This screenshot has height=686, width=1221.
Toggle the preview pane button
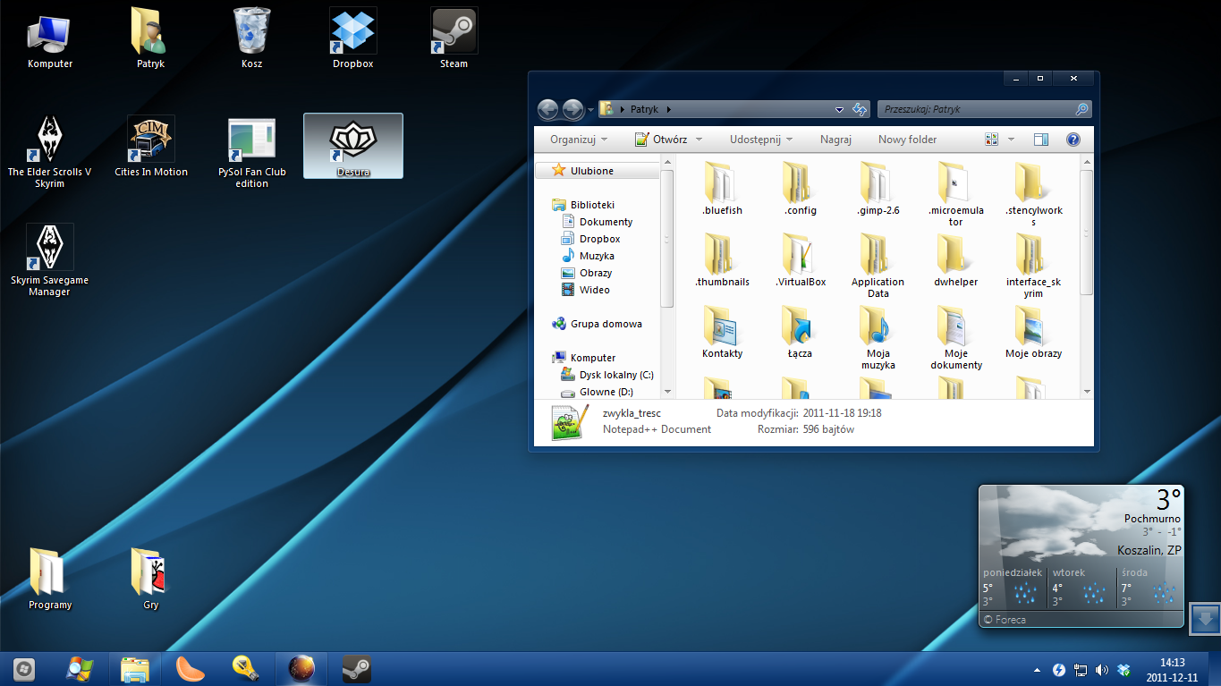click(x=1040, y=140)
